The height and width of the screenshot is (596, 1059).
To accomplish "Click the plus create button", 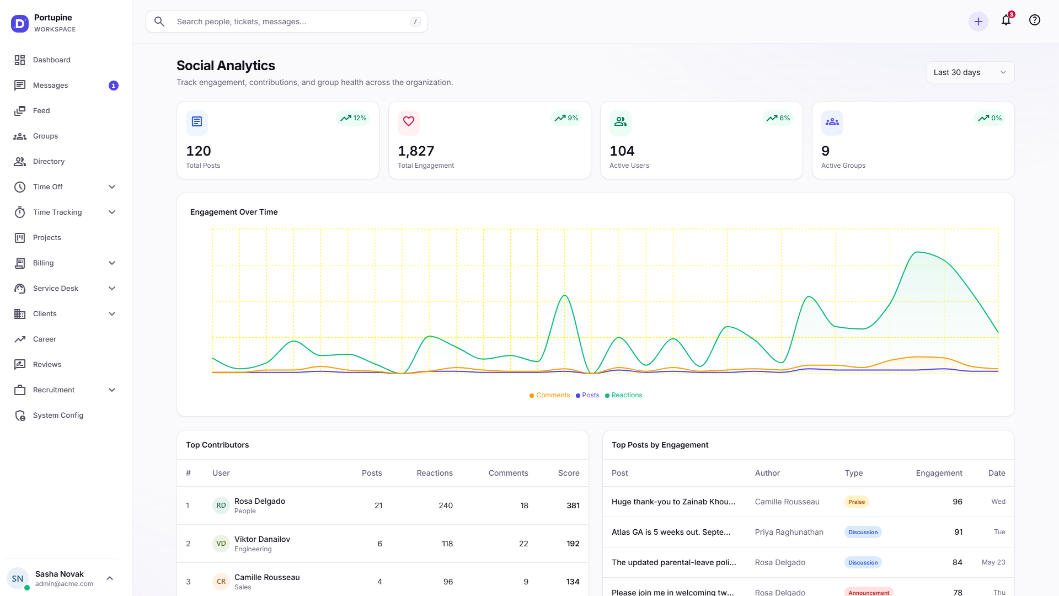I will pos(978,22).
